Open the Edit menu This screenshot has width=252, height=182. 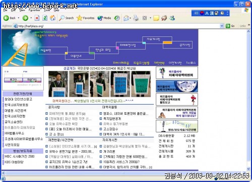[x=13, y=10]
